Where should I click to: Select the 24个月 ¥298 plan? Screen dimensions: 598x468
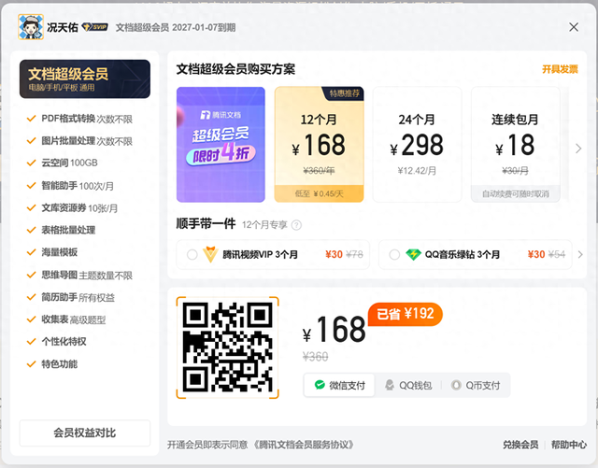pyautogui.click(x=417, y=145)
